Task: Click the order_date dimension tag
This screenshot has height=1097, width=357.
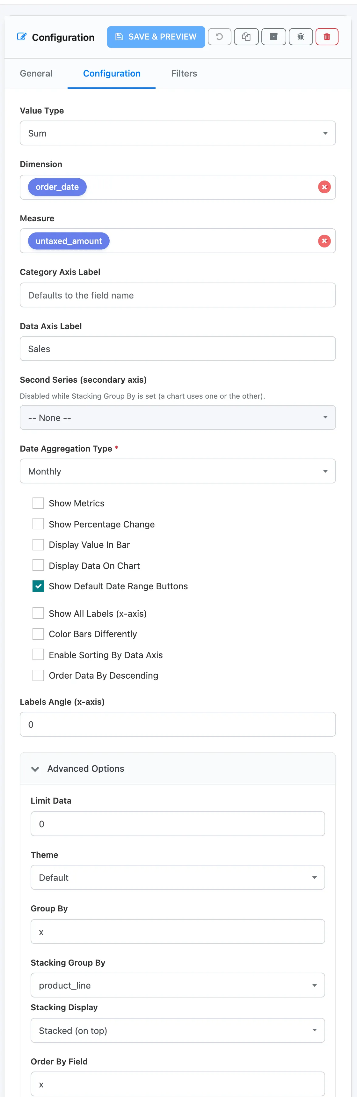Action: (x=57, y=187)
